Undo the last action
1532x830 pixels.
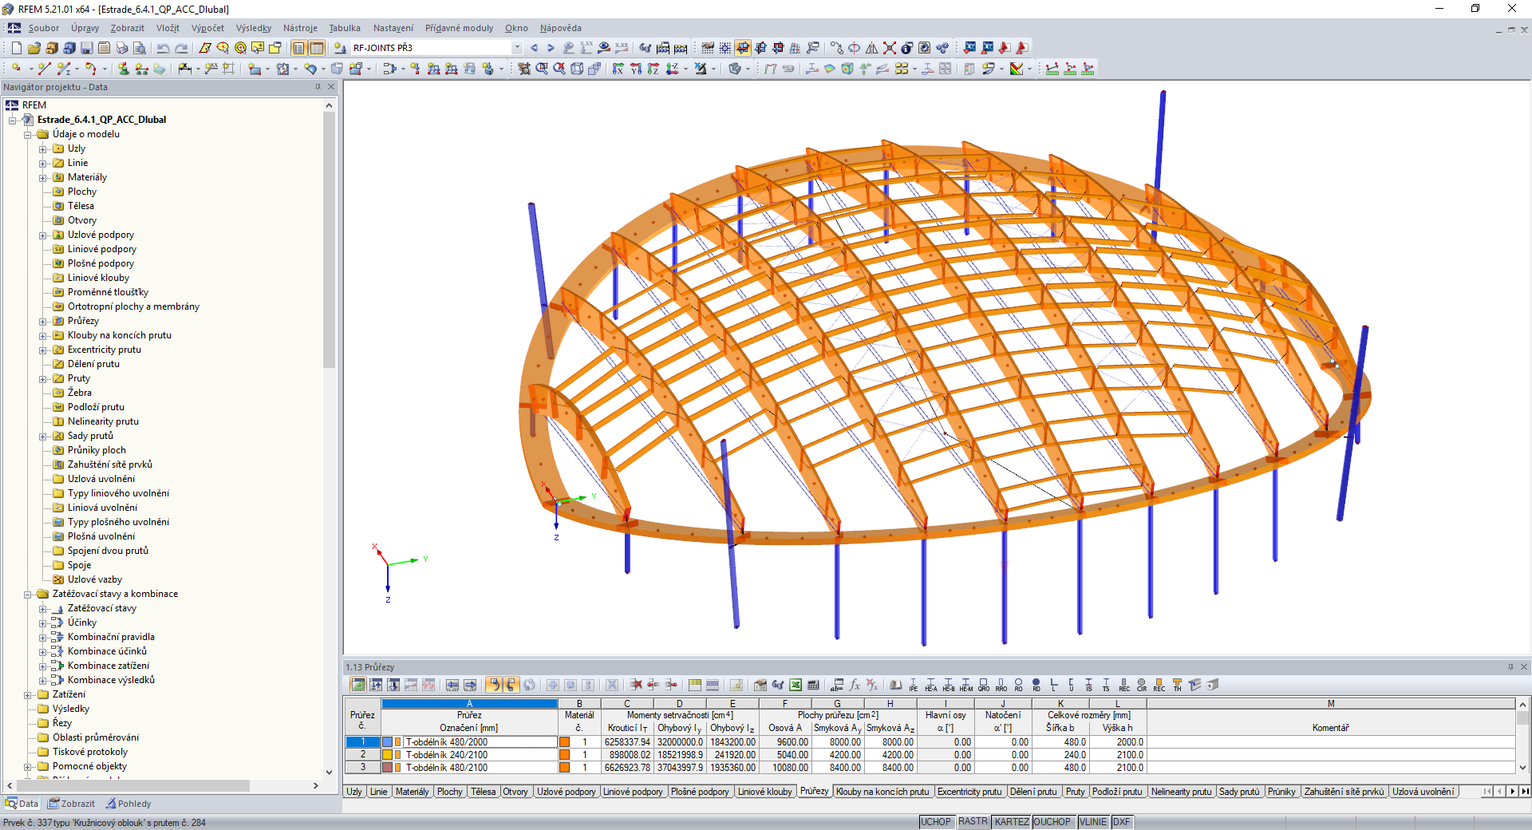tap(163, 48)
